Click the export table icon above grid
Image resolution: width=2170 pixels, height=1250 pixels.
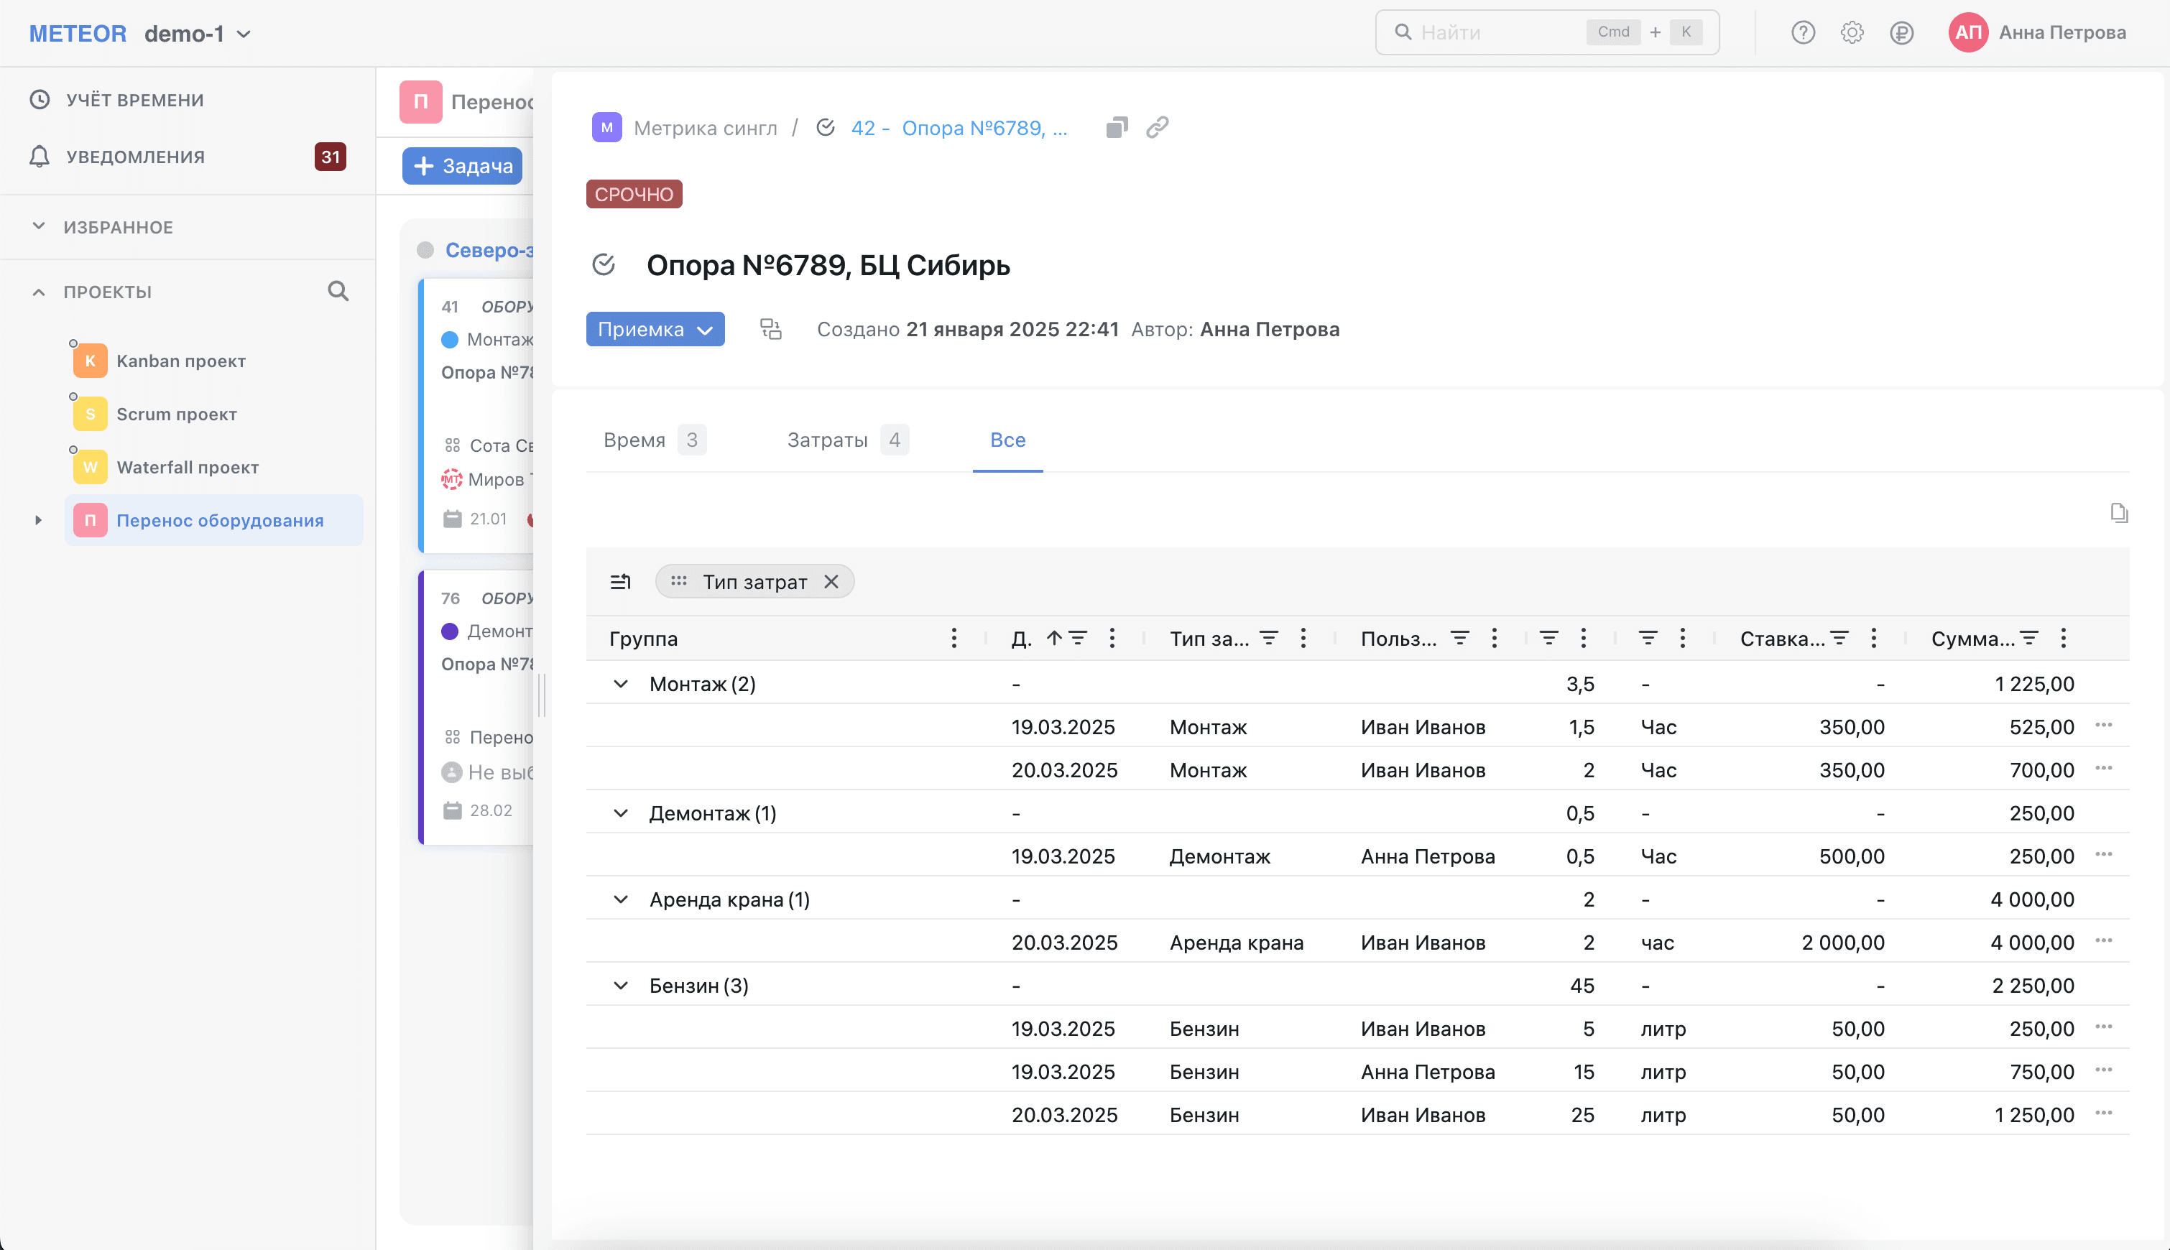(x=2118, y=512)
